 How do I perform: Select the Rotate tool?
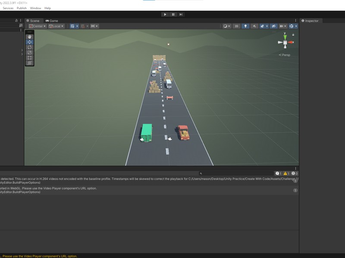click(x=29, y=47)
